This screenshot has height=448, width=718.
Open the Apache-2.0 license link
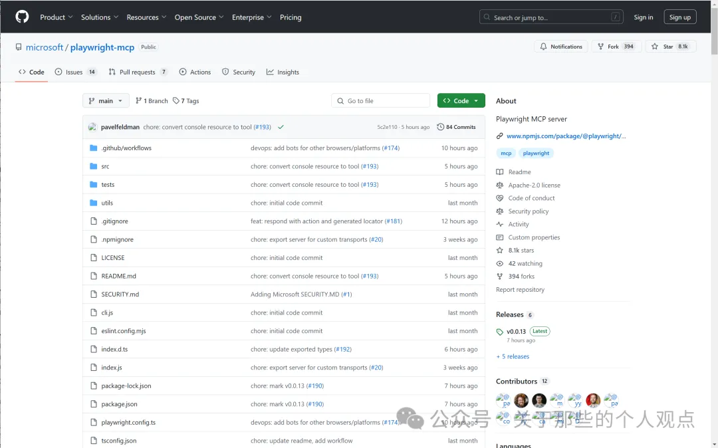[x=534, y=185]
